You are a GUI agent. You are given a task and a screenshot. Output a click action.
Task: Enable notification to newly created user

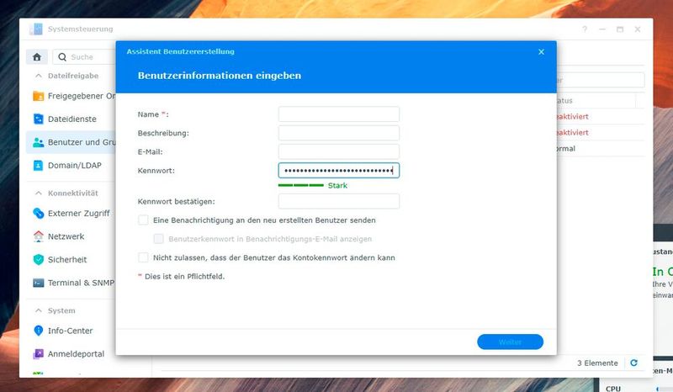click(143, 220)
